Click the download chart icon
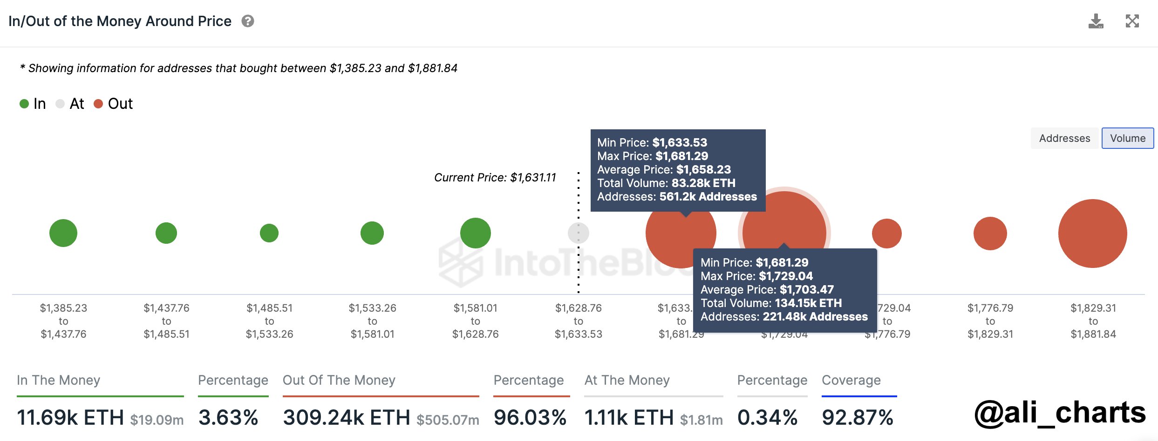This screenshot has width=1158, height=441. 1096,21
